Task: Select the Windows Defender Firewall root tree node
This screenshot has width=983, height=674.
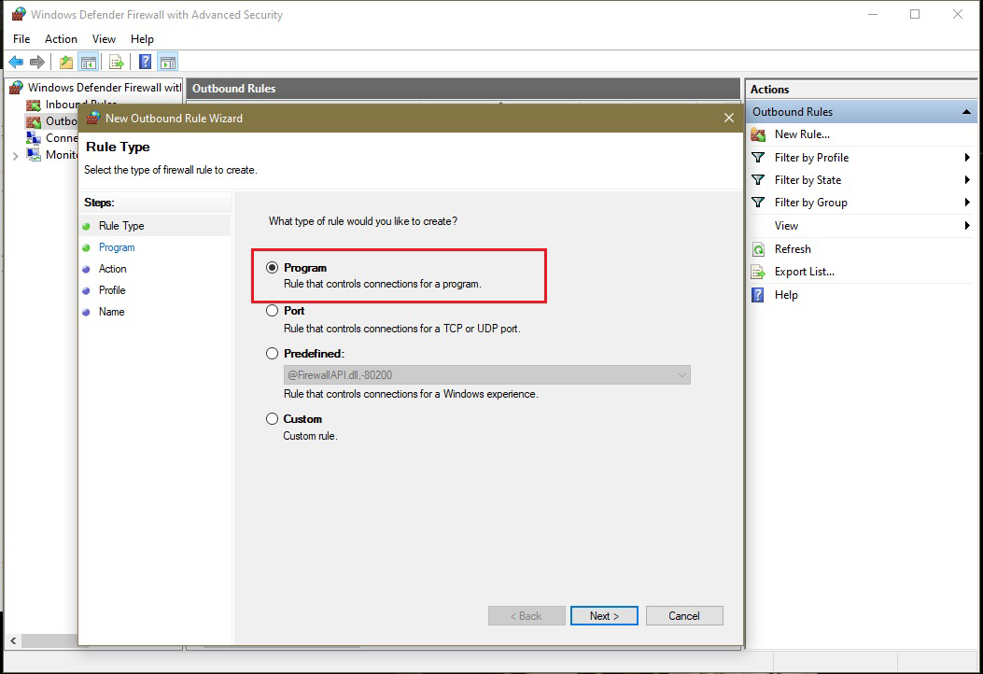Action: [105, 87]
